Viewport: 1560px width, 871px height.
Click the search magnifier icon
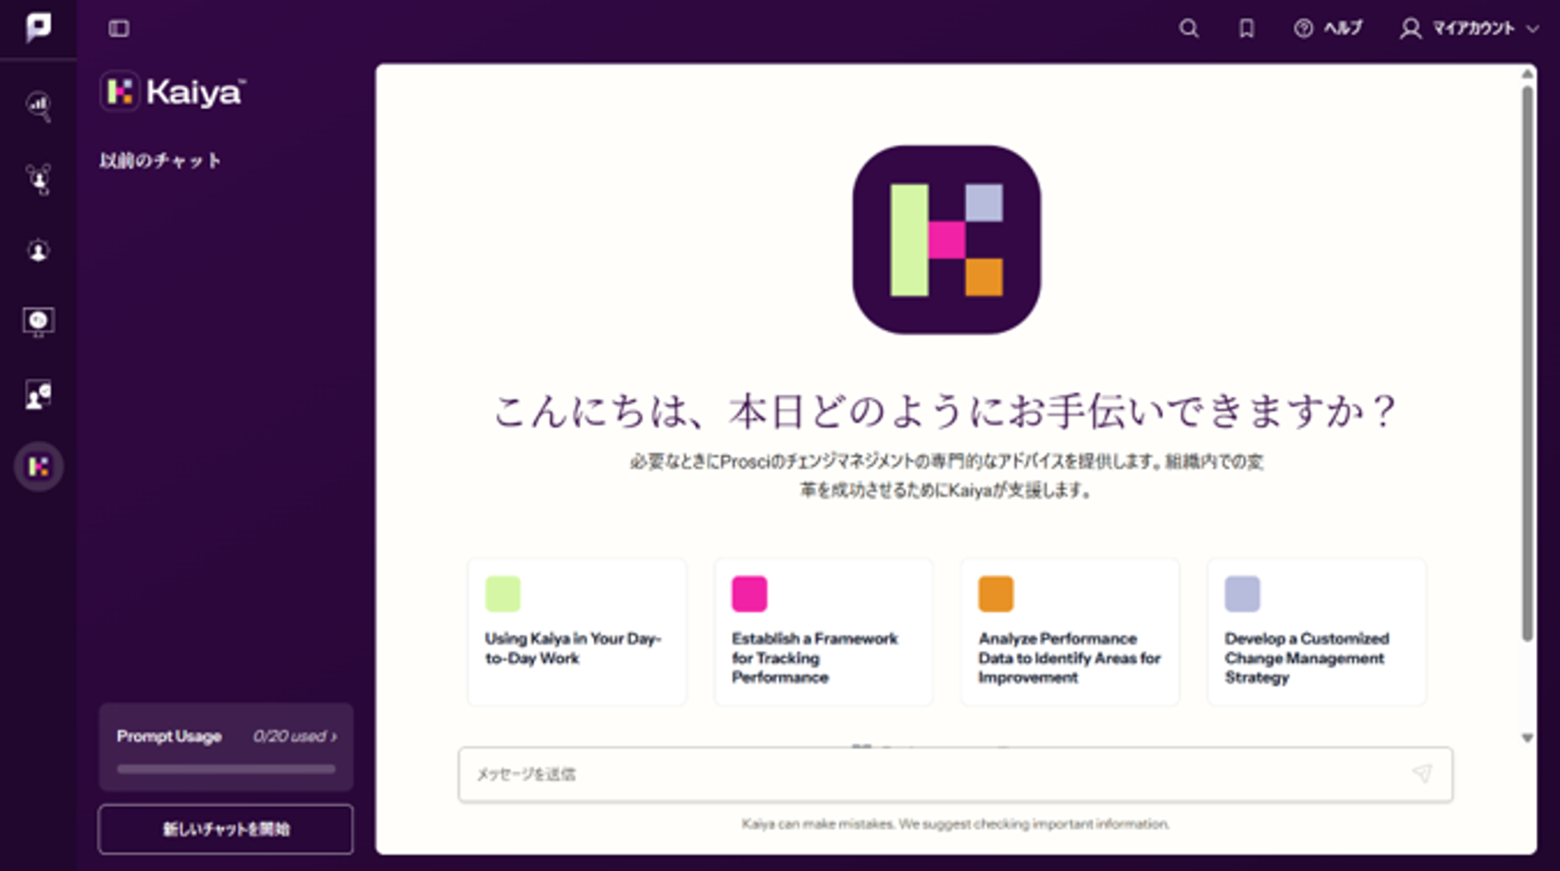1188,28
